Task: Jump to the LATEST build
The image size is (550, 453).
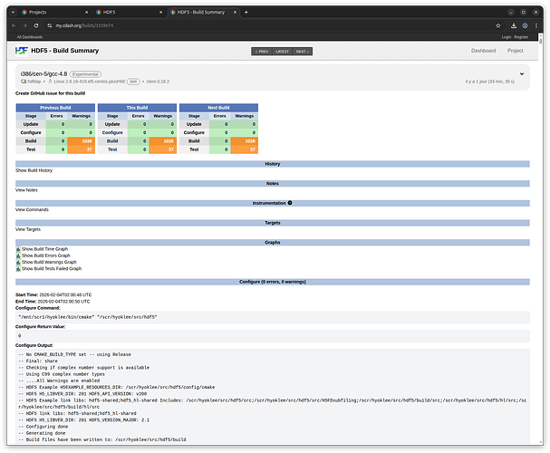Action: tap(282, 52)
